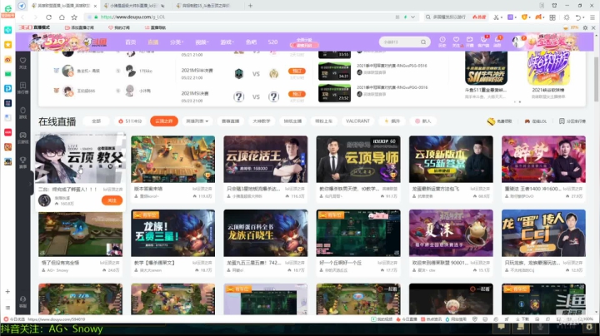Open the dropdown beside the purple toolbar icon
The image size is (600, 336).
tap(516, 17)
